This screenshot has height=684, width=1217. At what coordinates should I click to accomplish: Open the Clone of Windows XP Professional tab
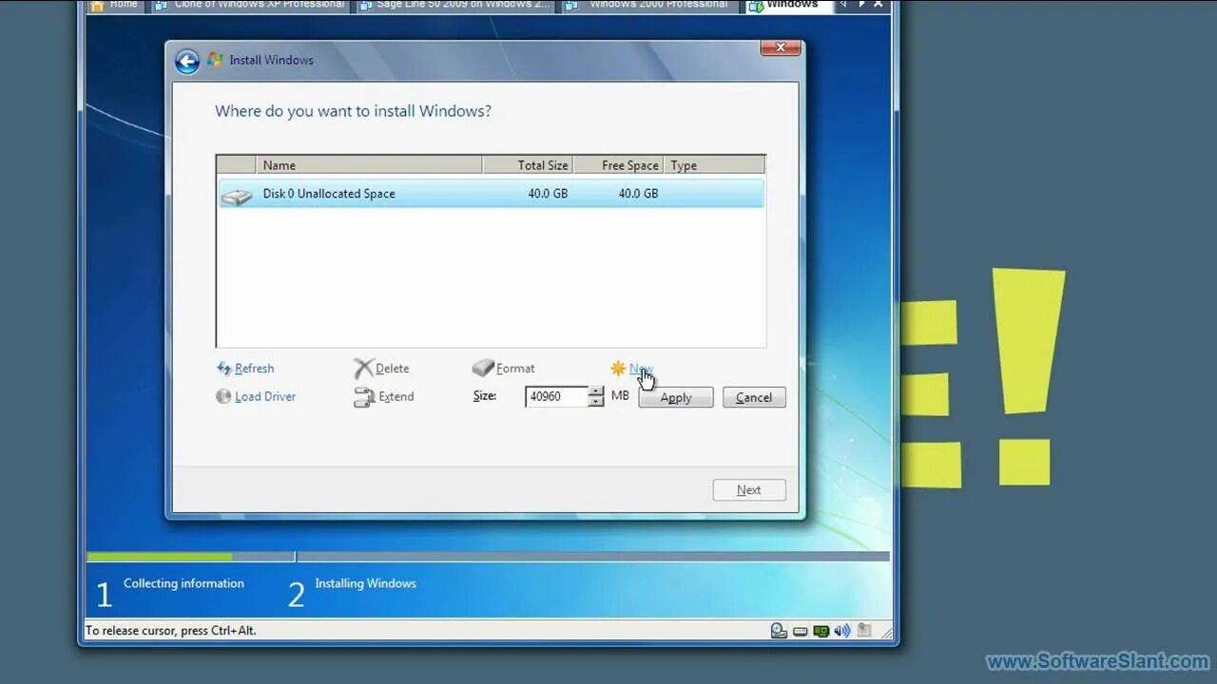250,6
